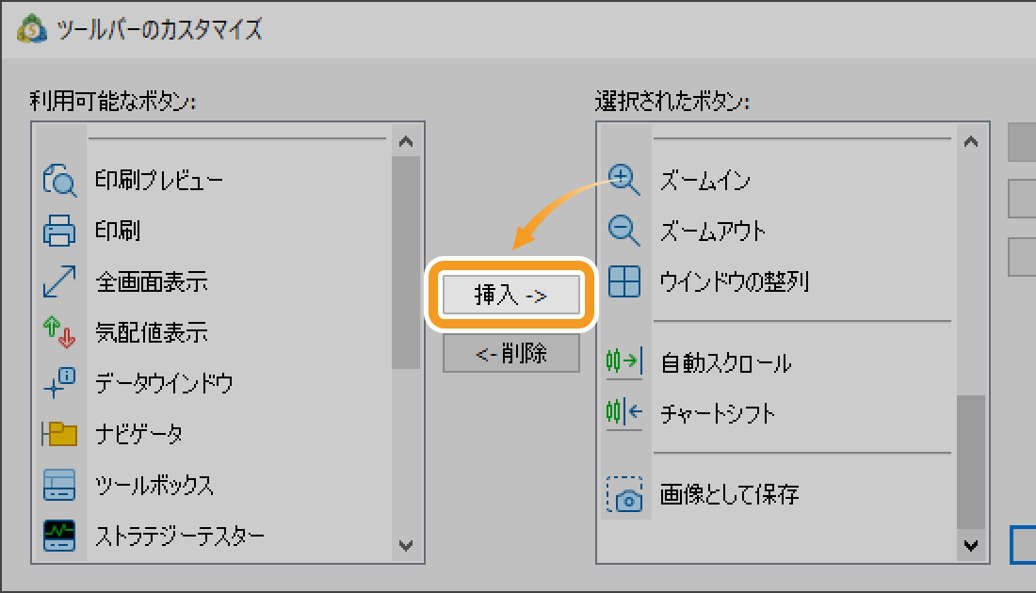Pick 画像として保存 in selected buttons

click(x=729, y=494)
